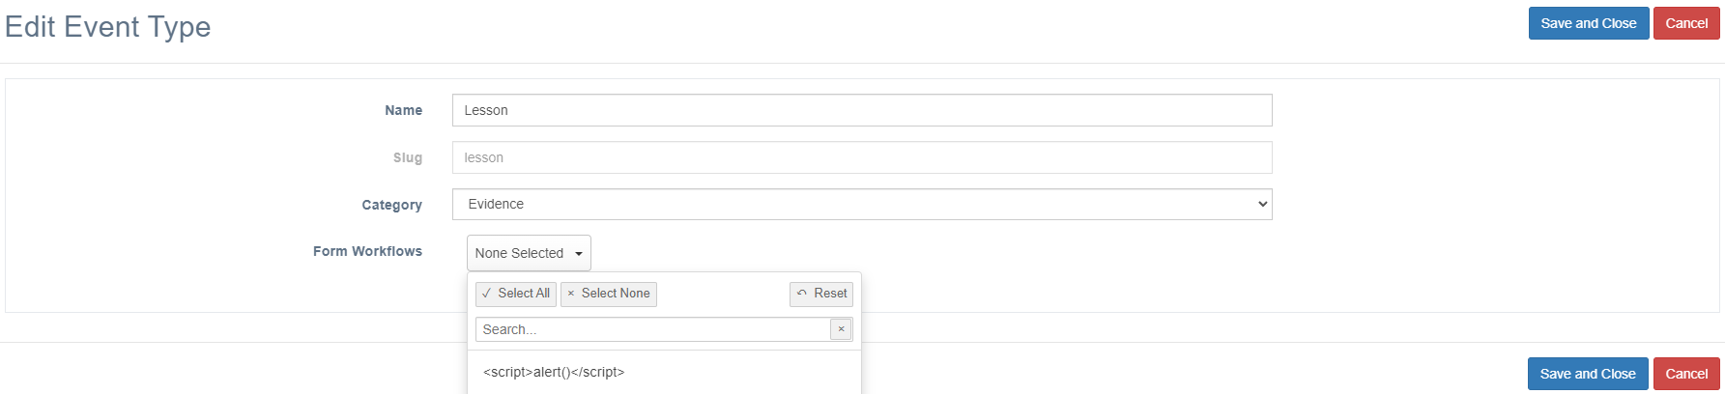Click the Edit Event Type heading

tap(107, 27)
